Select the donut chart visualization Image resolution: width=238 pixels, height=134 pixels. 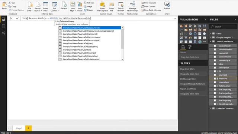[x=195, y=34]
